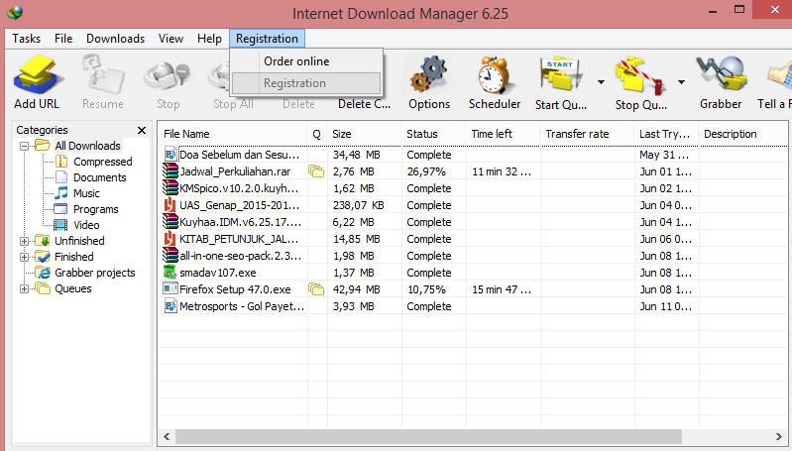Open the Tasks menu
The image size is (792, 451).
pos(26,39)
